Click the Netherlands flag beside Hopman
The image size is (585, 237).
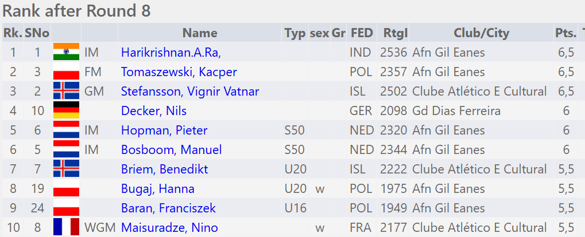pyautogui.click(x=66, y=130)
